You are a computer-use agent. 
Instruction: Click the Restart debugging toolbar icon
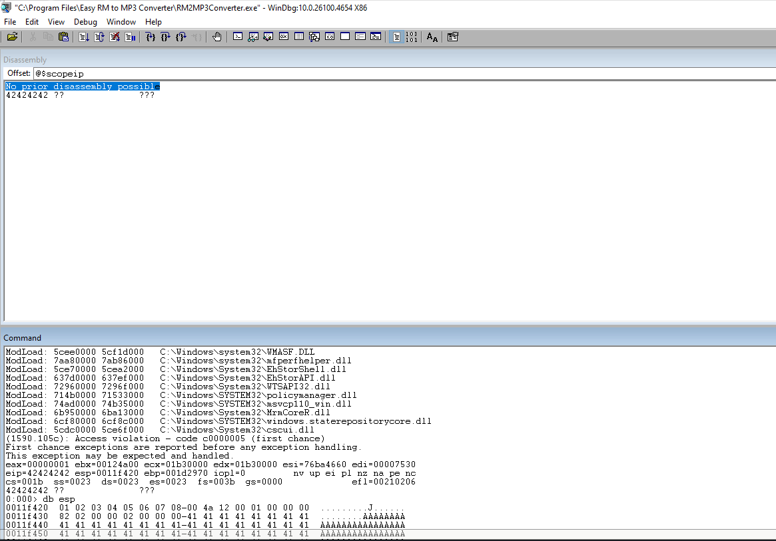click(99, 37)
